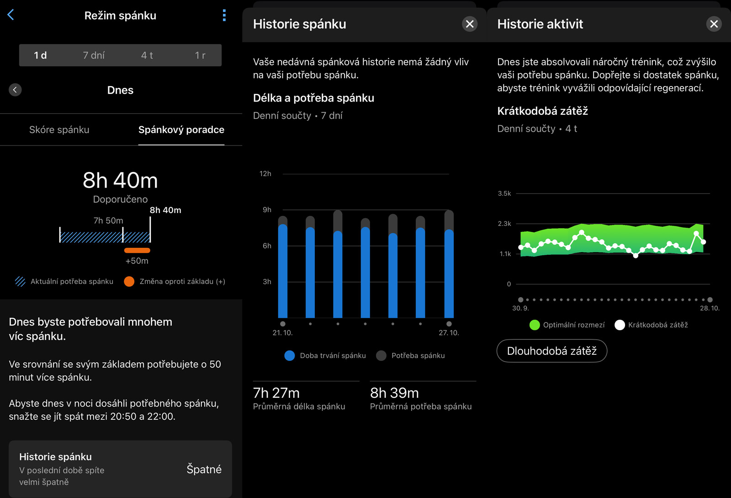The height and width of the screenshot is (498, 731).
Task: Tap the last sleep bar for 27. 10.
Action: (449, 272)
